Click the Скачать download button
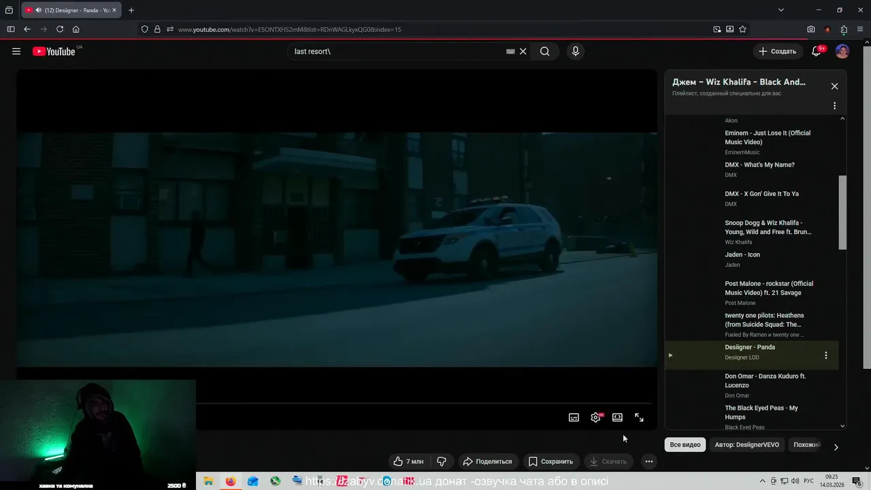871x490 pixels. tap(608, 461)
